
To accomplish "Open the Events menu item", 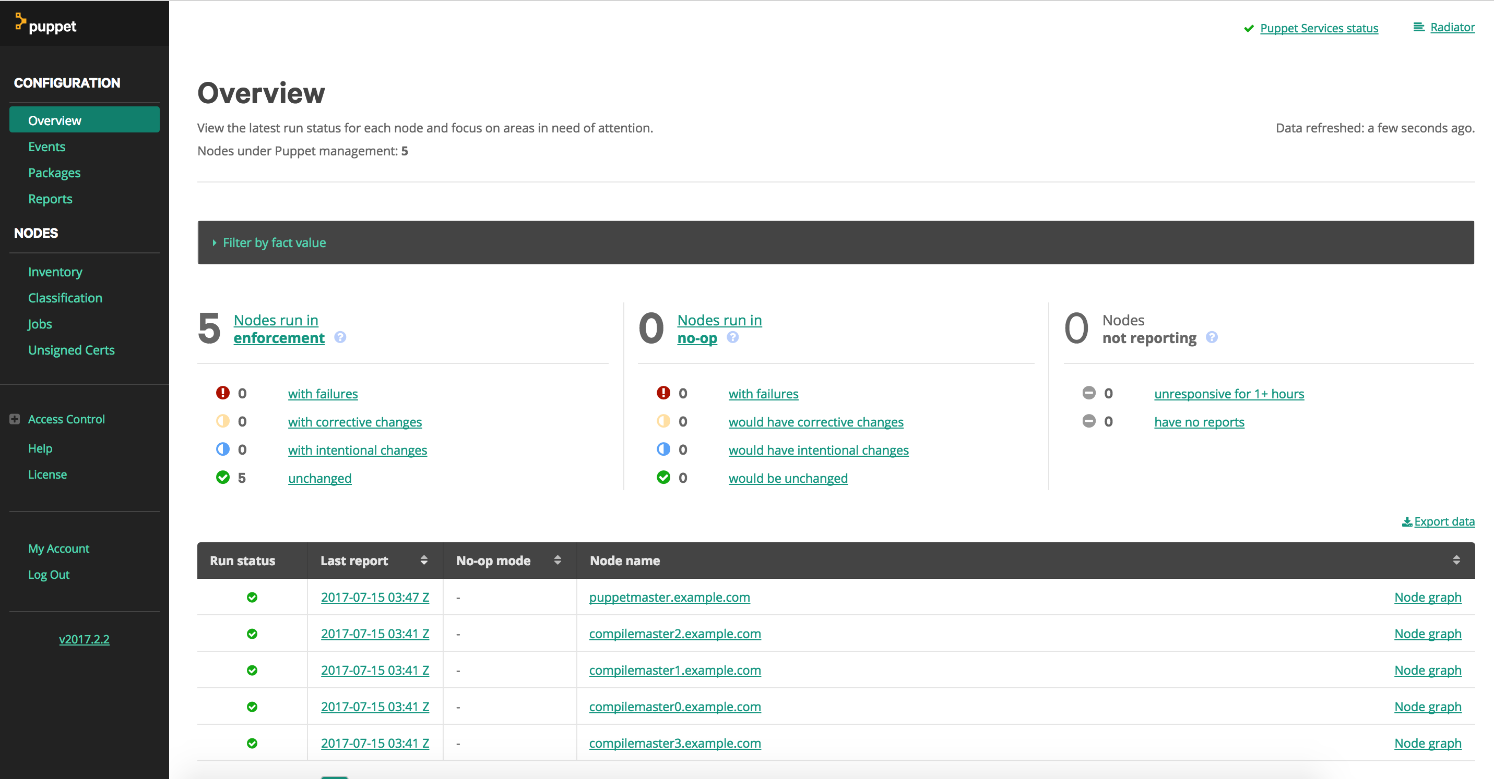I will tap(46, 147).
